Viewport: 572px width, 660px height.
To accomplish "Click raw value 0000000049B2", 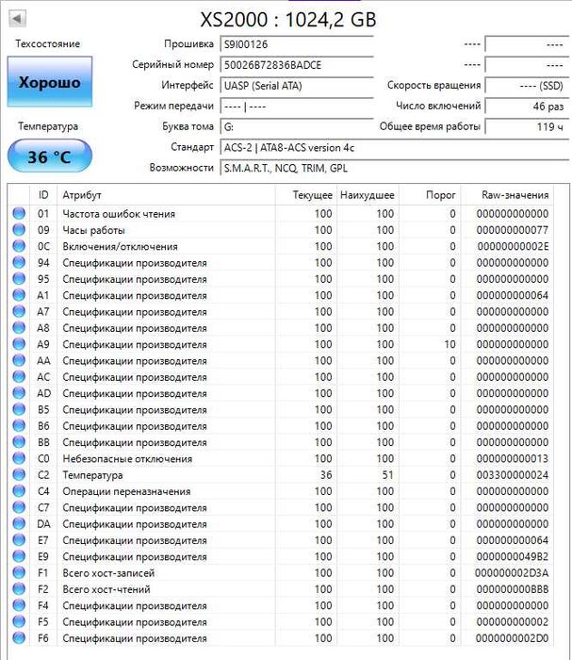I will [513, 556].
